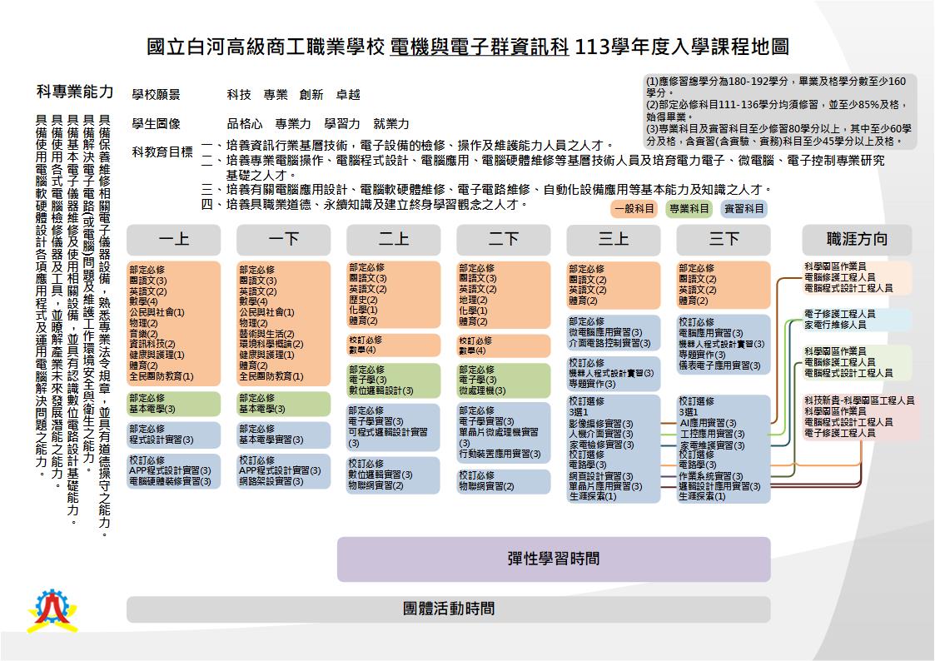Click the 單晶片微處理機實習 course text
935x661 pixels.
click(499, 432)
